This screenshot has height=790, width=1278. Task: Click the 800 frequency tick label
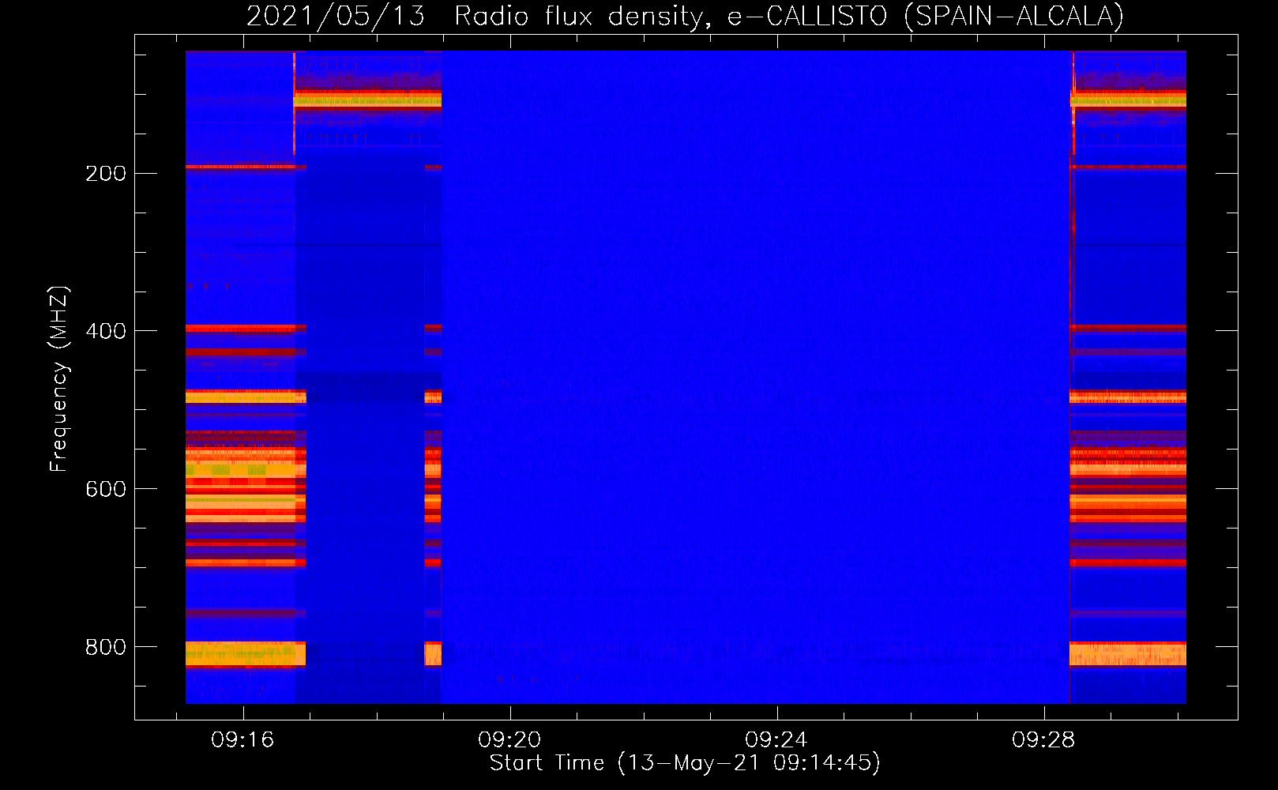pos(106,647)
